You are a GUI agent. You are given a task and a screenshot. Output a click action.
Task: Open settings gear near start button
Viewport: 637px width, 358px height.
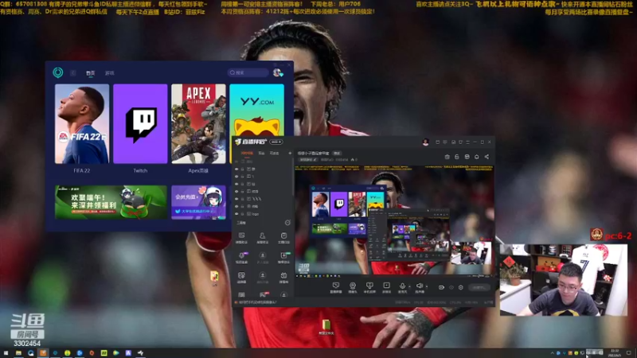coord(461,287)
